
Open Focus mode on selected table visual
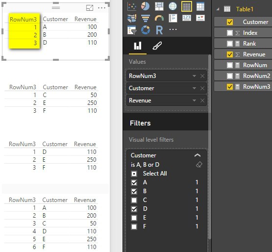pyautogui.click(x=90, y=8)
